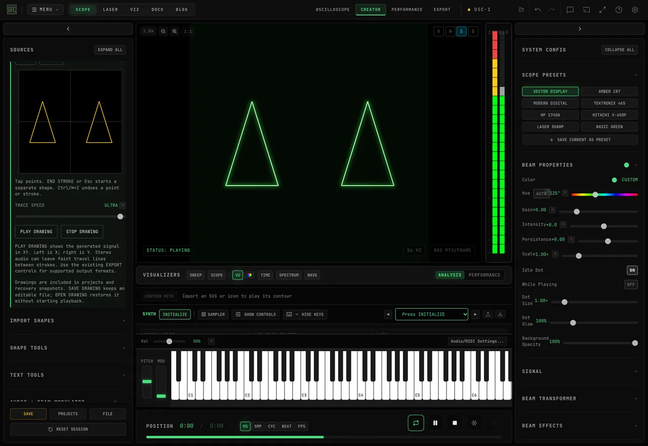Expand the Text Tools section

coord(68,375)
